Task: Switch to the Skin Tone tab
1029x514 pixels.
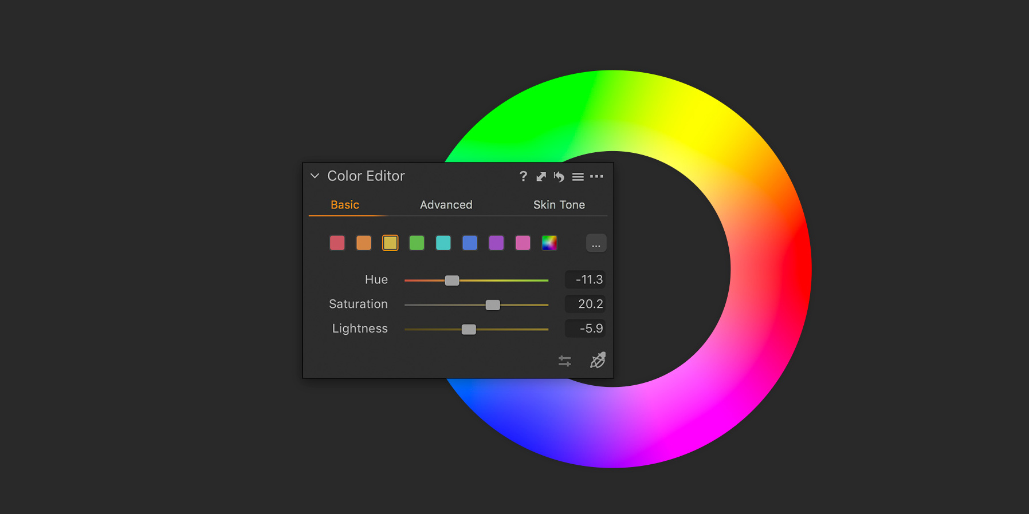Action: (559, 204)
